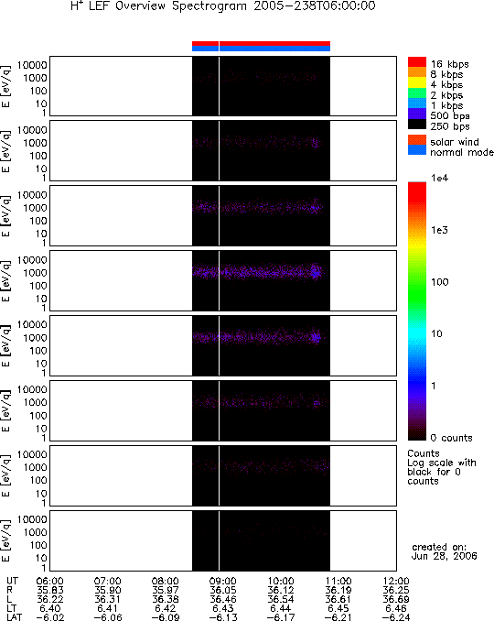Image resolution: width=494 pixels, height=621 pixels.
Task: Click the normal mode blue swatch
Action: (x=417, y=150)
